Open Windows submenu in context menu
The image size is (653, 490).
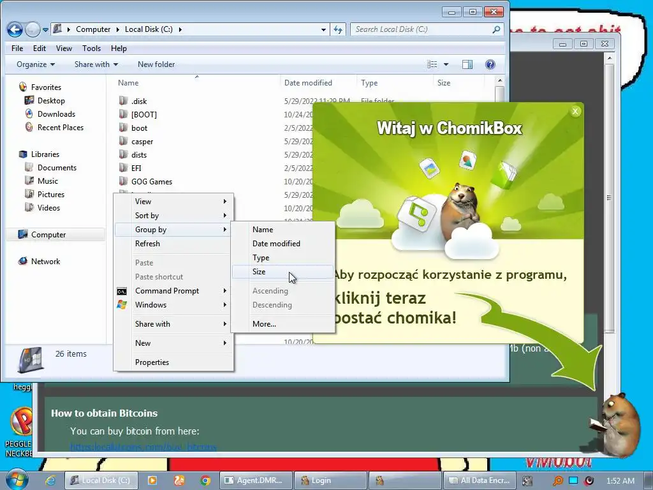pyautogui.click(x=173, y=304)
